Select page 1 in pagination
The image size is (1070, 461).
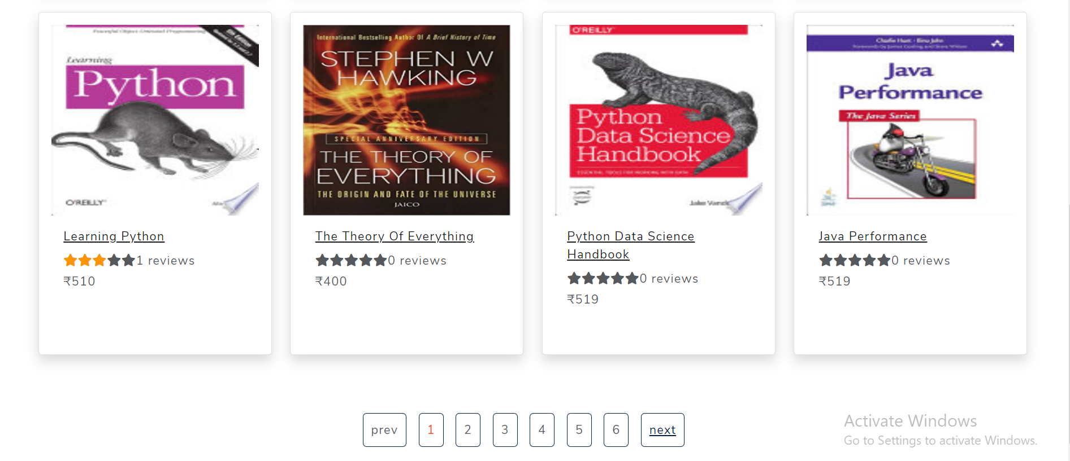[431, 429]
